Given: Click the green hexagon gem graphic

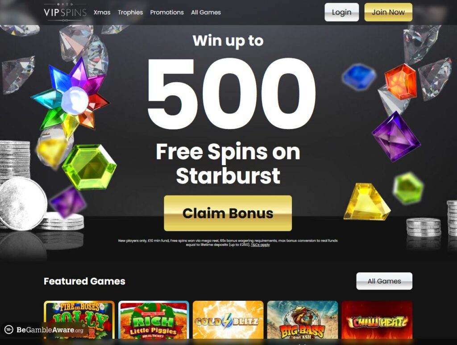Looking at the screenshot, I should [x=89, y=167].
